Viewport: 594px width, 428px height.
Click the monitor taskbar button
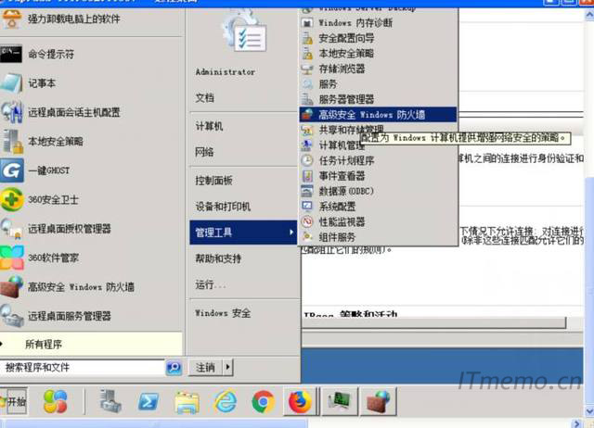click(x=341, y=401)
